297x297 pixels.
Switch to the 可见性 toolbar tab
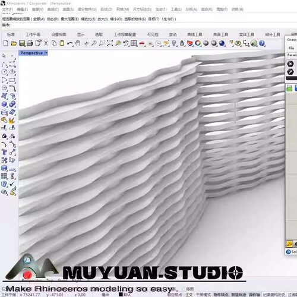tap(153, 34)
